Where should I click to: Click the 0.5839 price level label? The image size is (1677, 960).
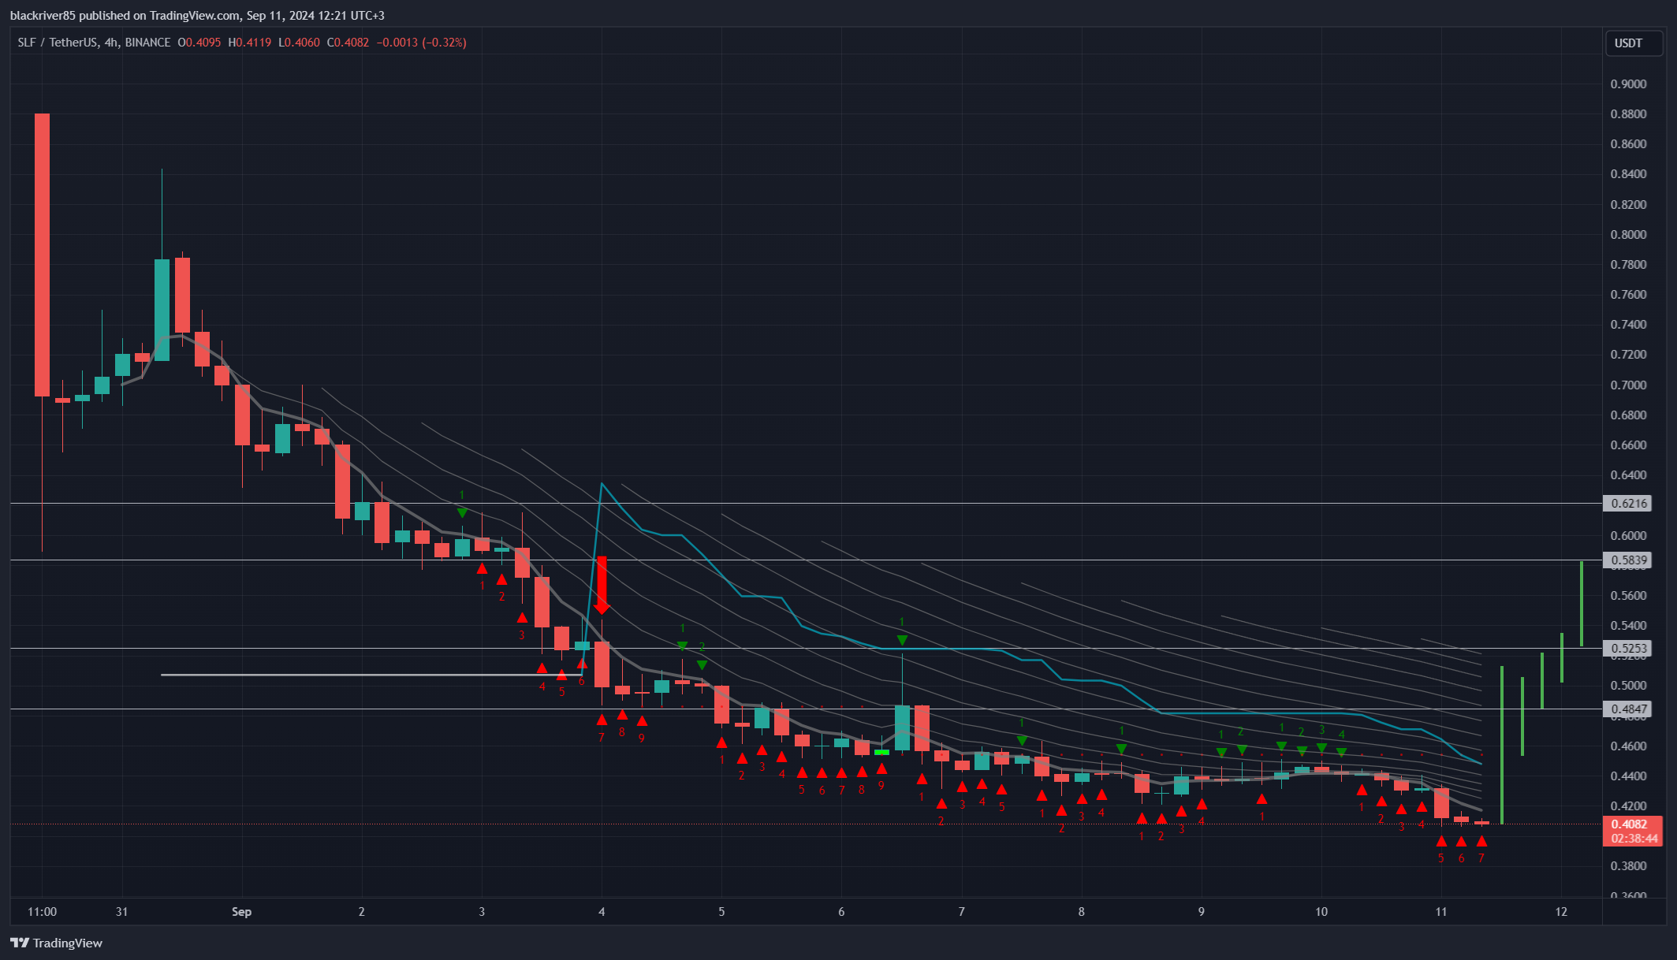pyautogui.click(x=1627, y=560)
